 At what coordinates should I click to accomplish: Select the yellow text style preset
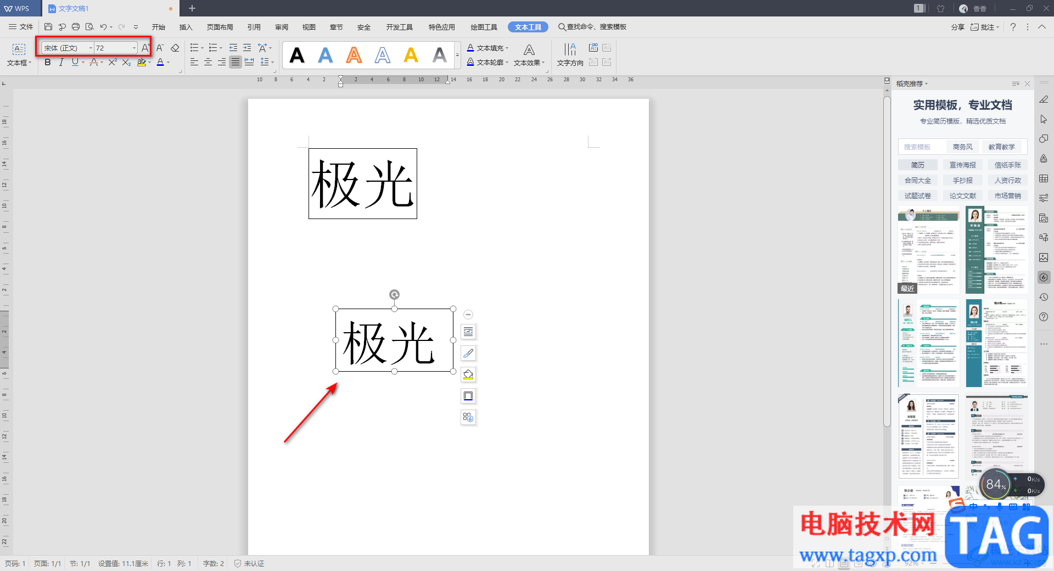pyautogui.click(x=411, y=55)
